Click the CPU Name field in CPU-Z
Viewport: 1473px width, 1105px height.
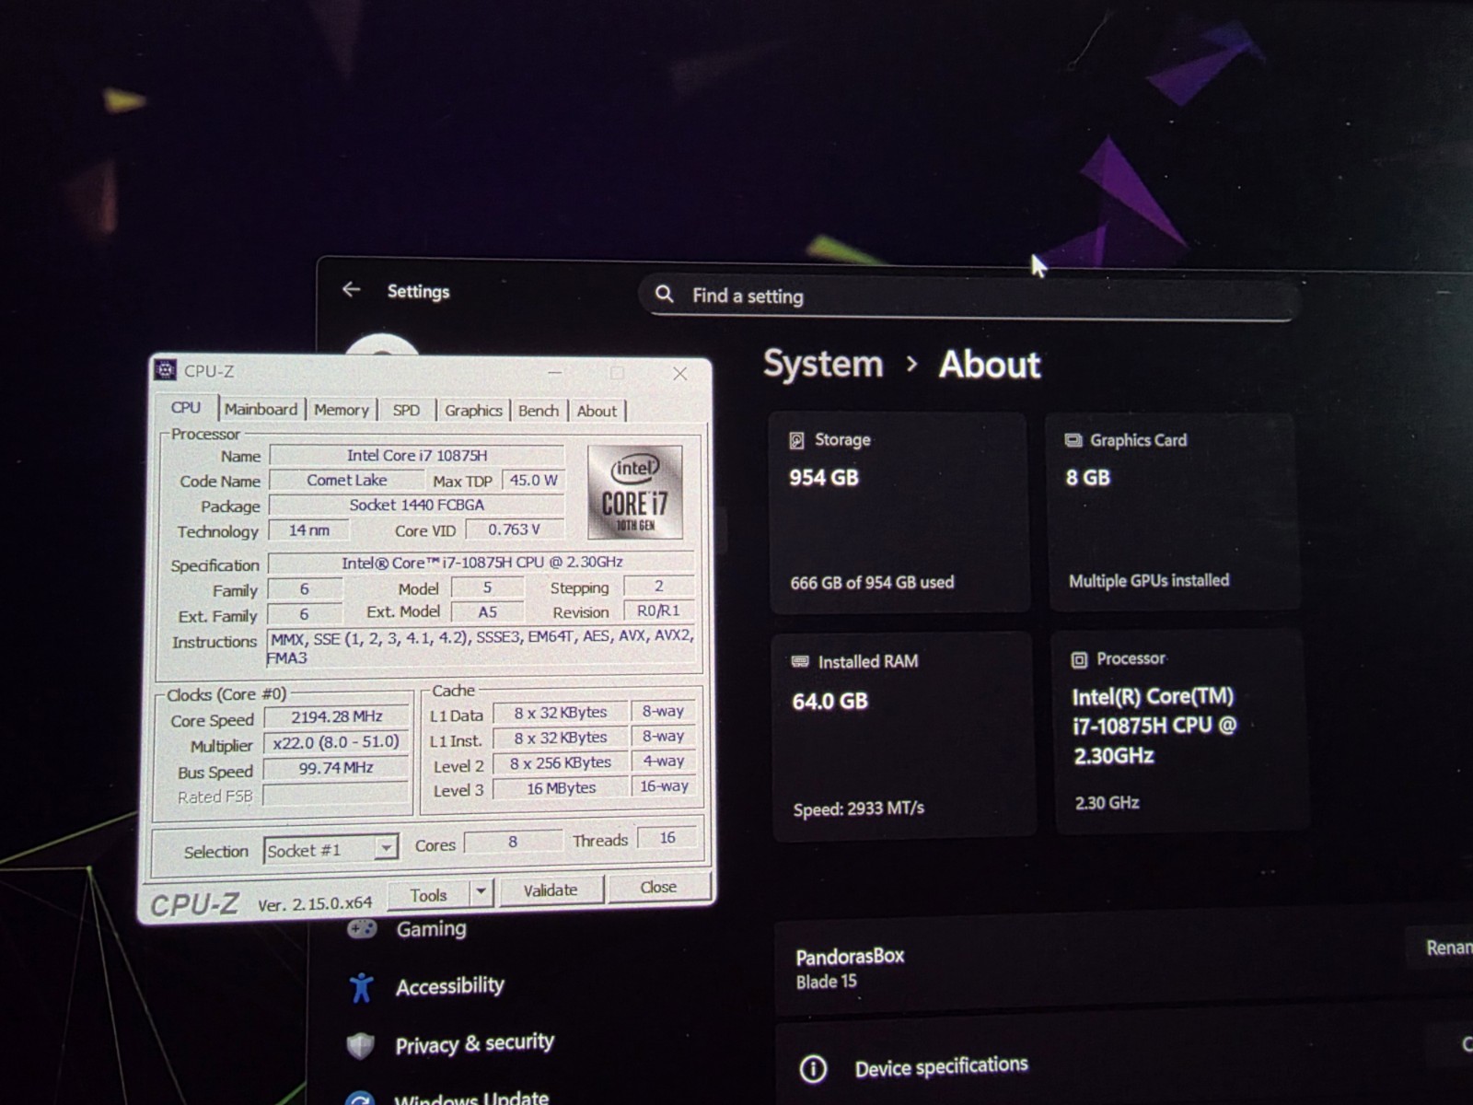click(416, 455)
